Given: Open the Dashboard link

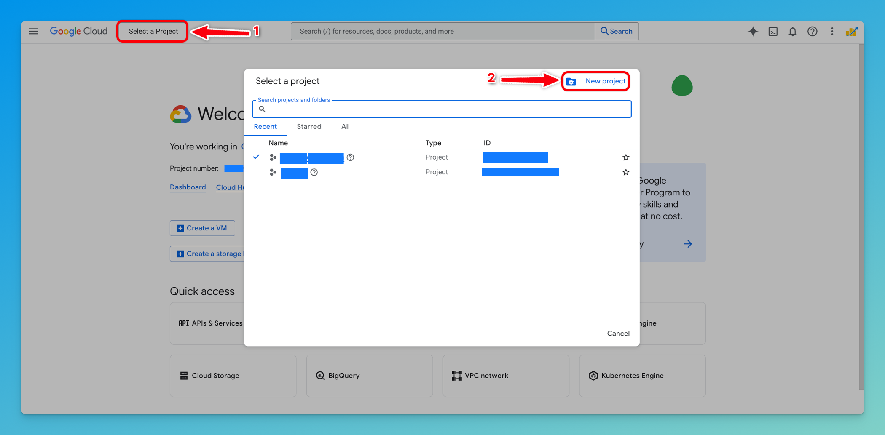Looking at the screenshot, I should [x=188, y=187].
